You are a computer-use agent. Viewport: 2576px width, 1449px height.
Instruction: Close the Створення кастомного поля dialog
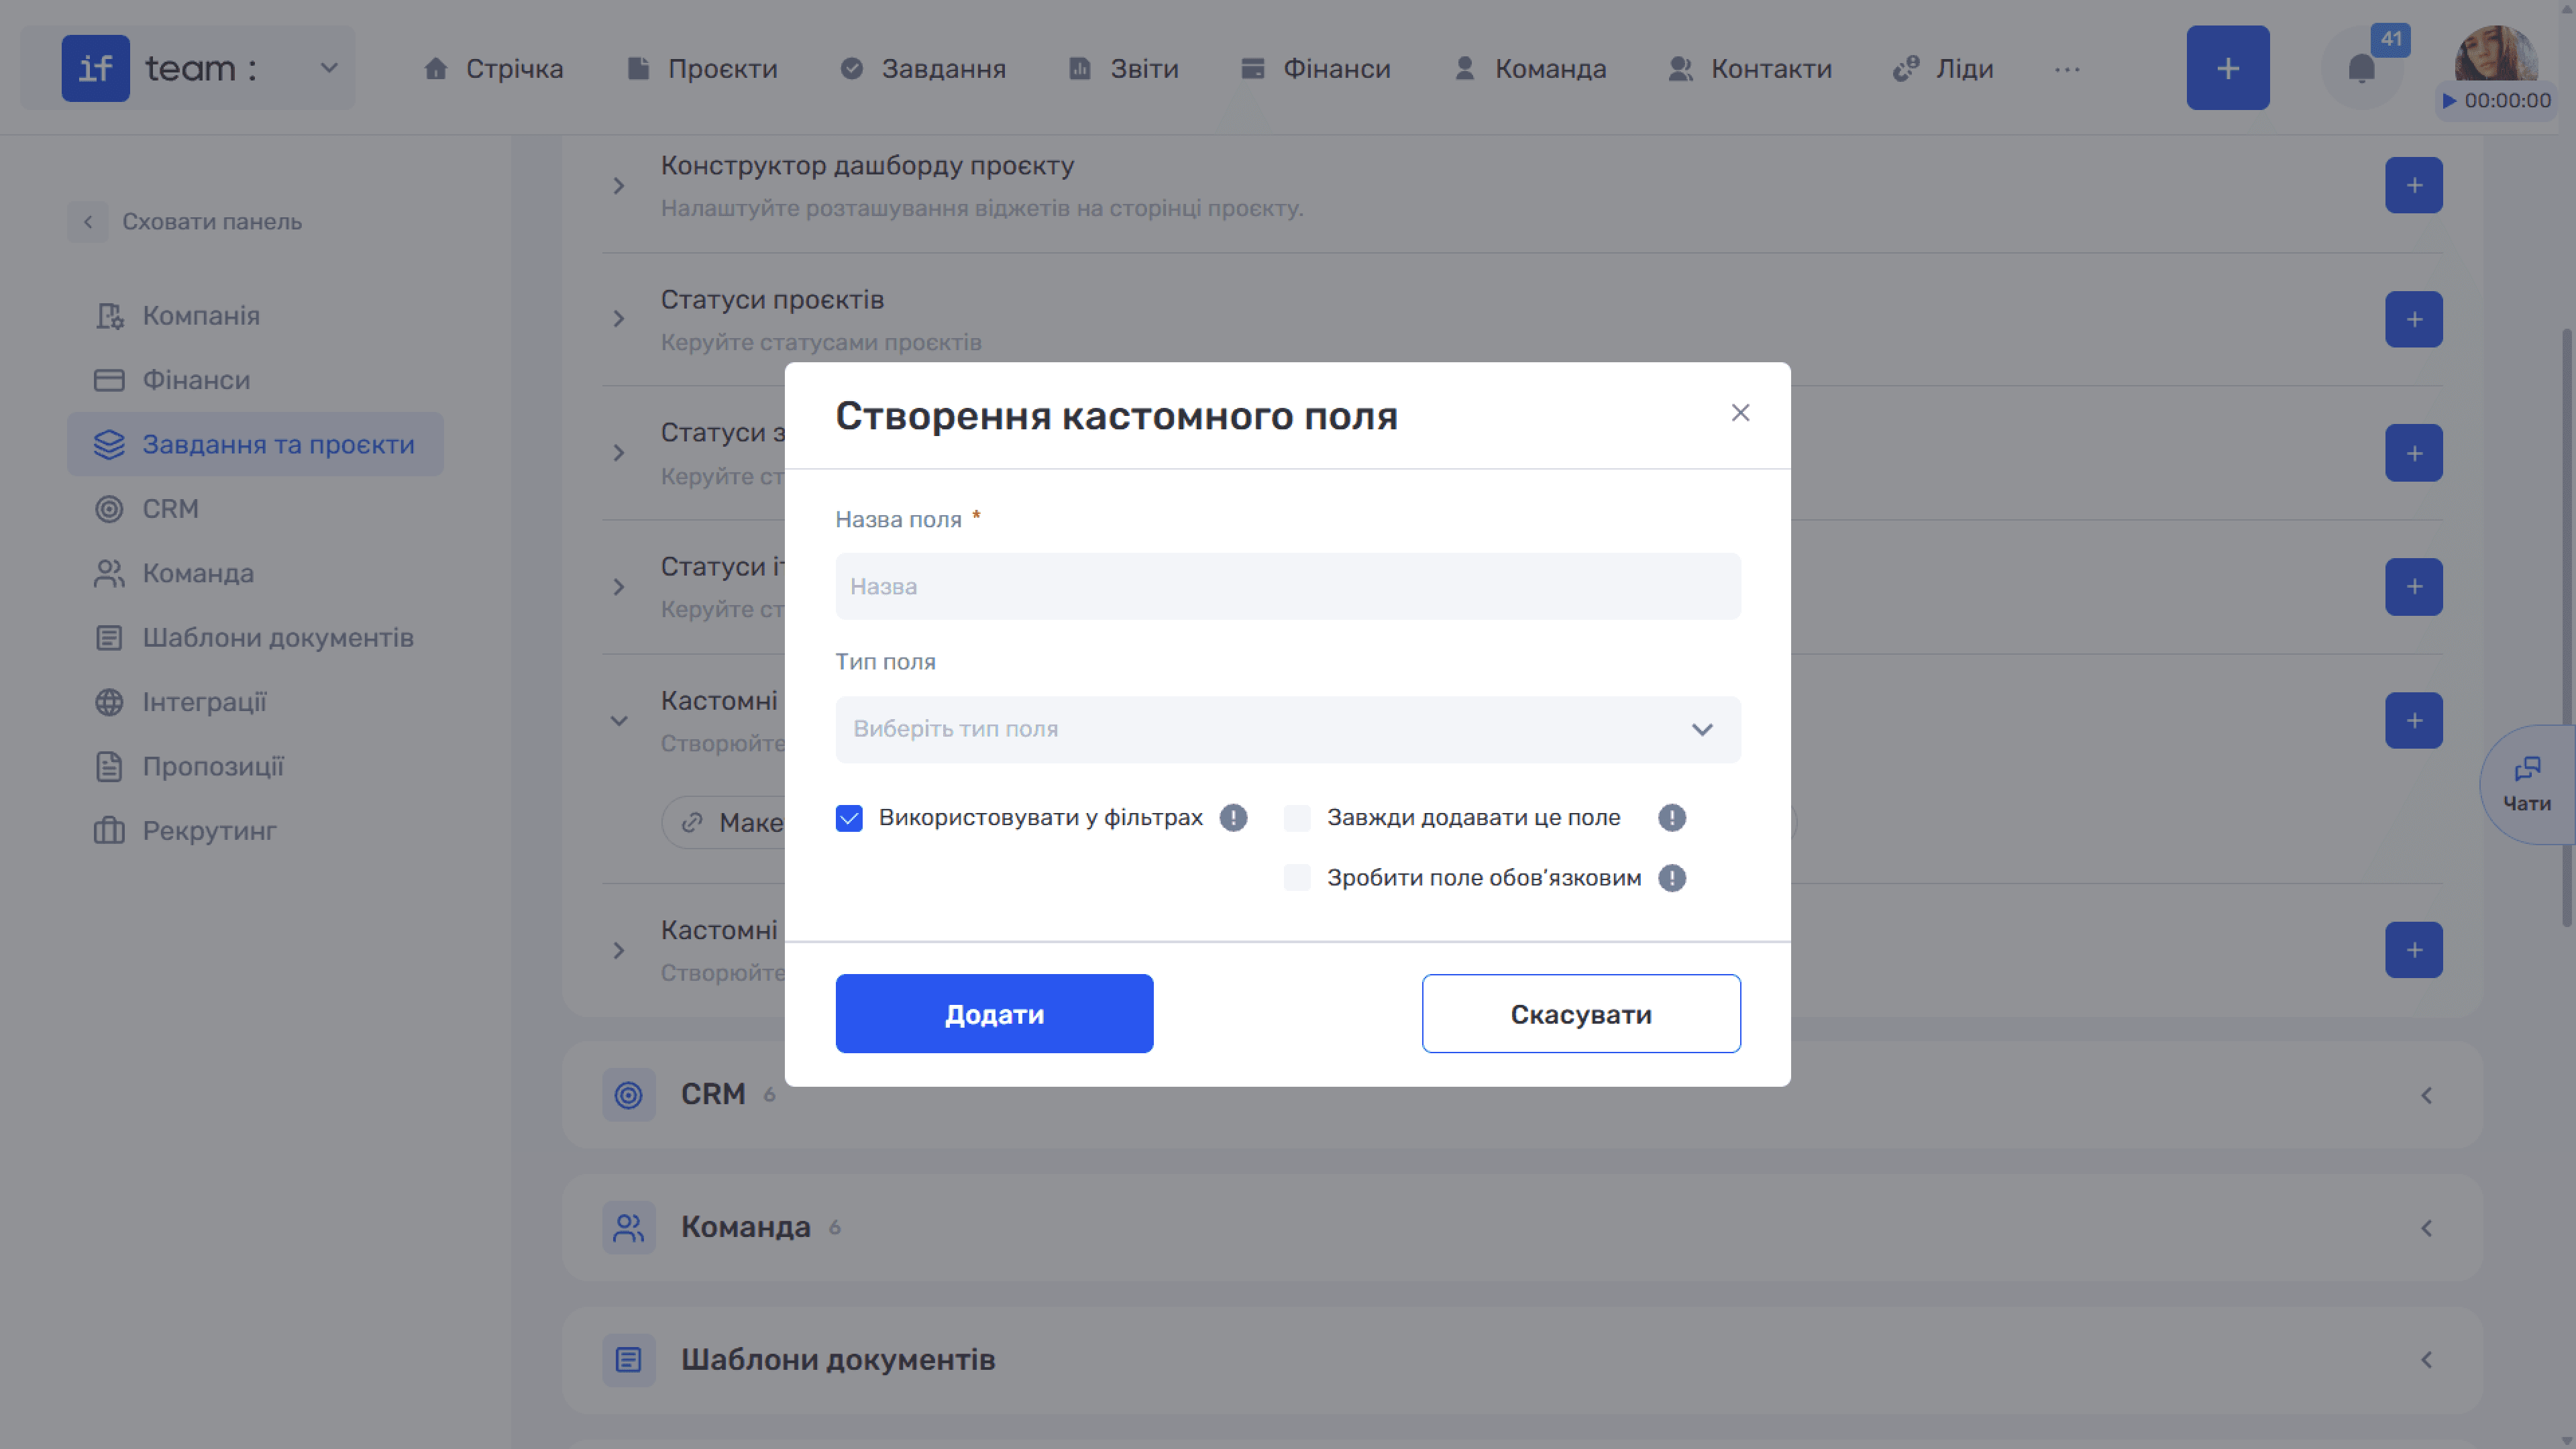[x=1740, y=413]
